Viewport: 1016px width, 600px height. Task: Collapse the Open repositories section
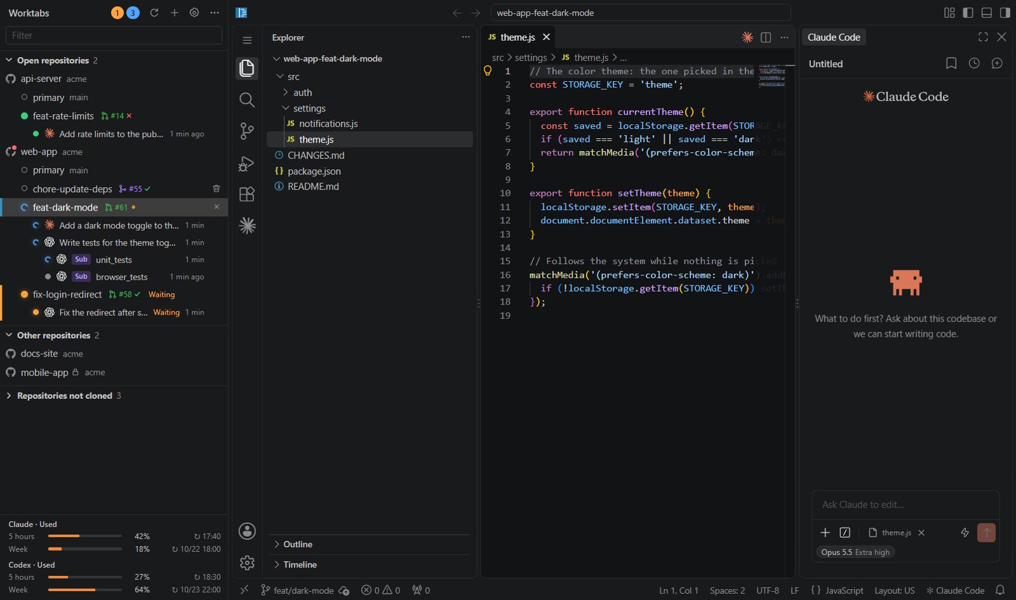coord(9,60)
